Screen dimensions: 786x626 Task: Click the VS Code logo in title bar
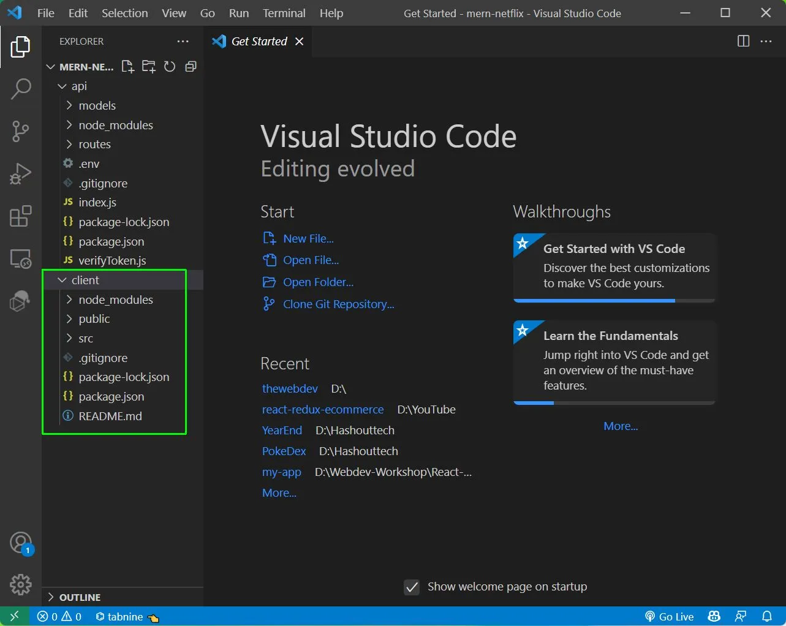[x=14, y=13]
